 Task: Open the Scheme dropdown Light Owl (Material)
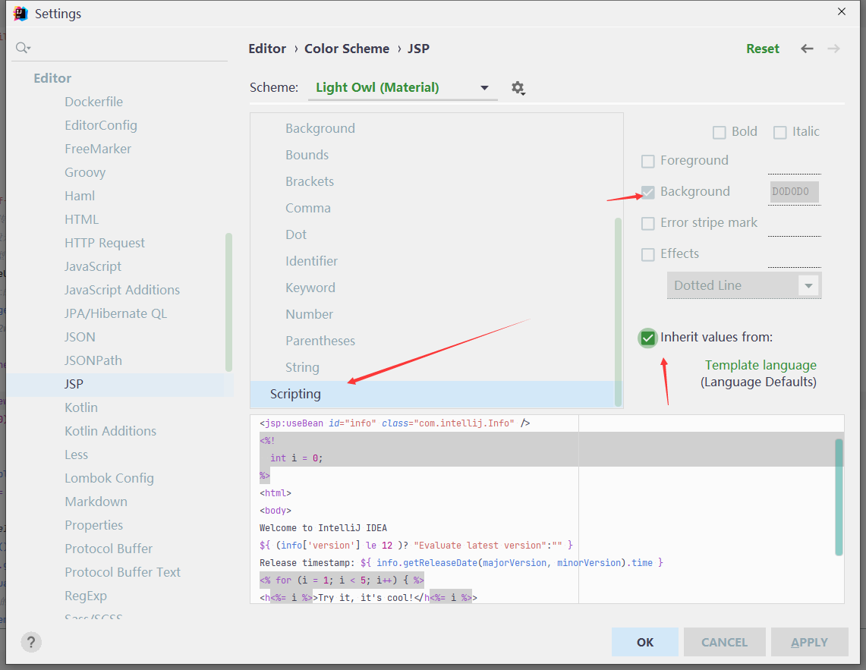[402, 88]
